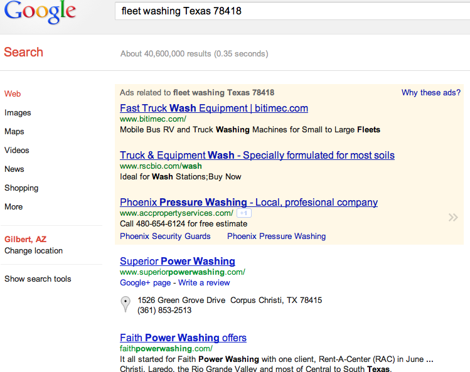Open the Truck & Equipment Wash ad link
This screenshot has height=372, width=470.
(x=257, y=155)
